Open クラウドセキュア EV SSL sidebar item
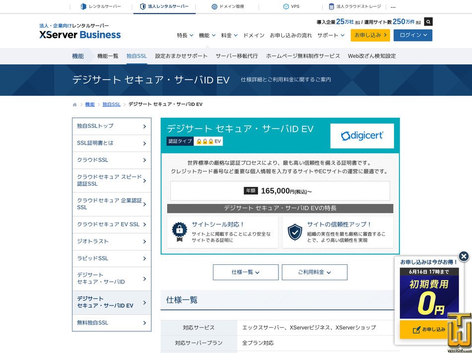Image resolution: width=472 pixels, height=353 pixels. click(112, 225)
